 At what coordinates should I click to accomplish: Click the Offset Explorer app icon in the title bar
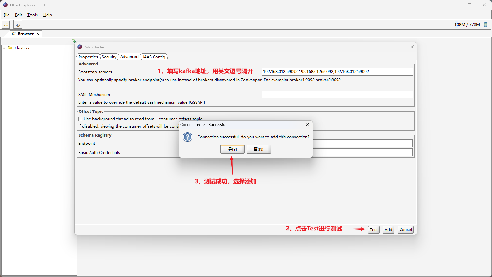pos(5,5)
